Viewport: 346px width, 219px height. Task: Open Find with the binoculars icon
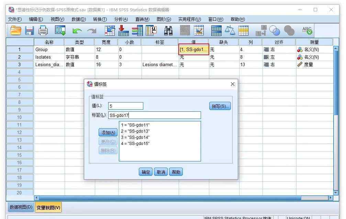[168, 31]
